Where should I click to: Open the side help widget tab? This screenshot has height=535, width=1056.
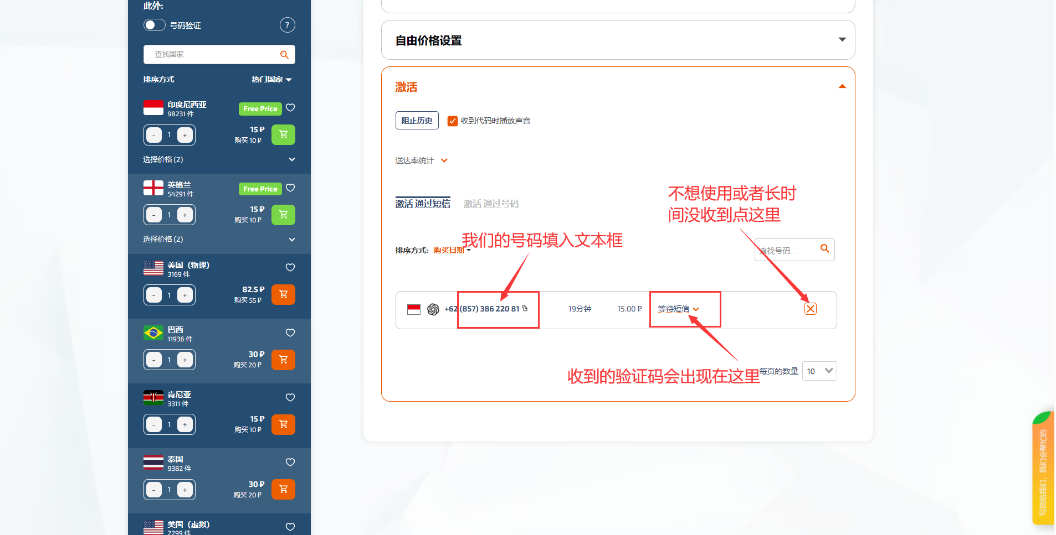pyautogui.click(x=1043, y=468)
